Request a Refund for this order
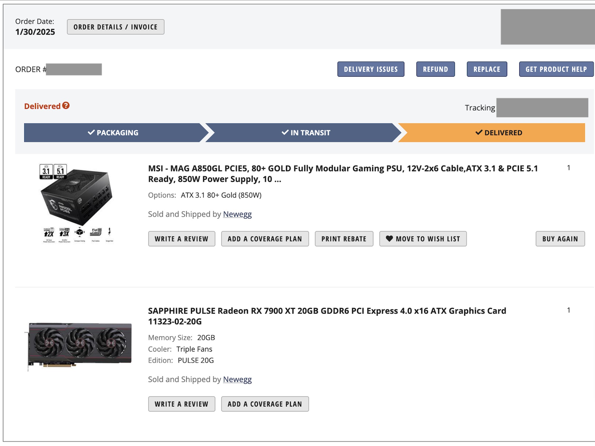Image resolution: width=595 pixels, height=446 pixels. [436, 69]
